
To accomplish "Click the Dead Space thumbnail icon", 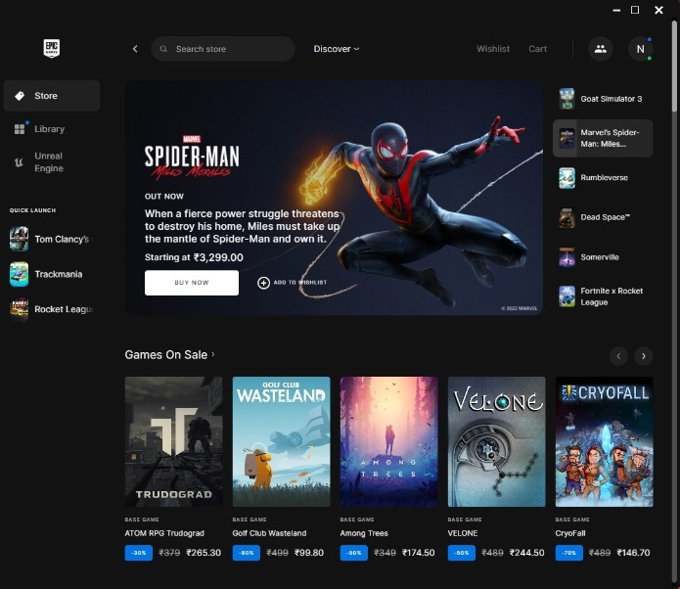I will [567, 217].
